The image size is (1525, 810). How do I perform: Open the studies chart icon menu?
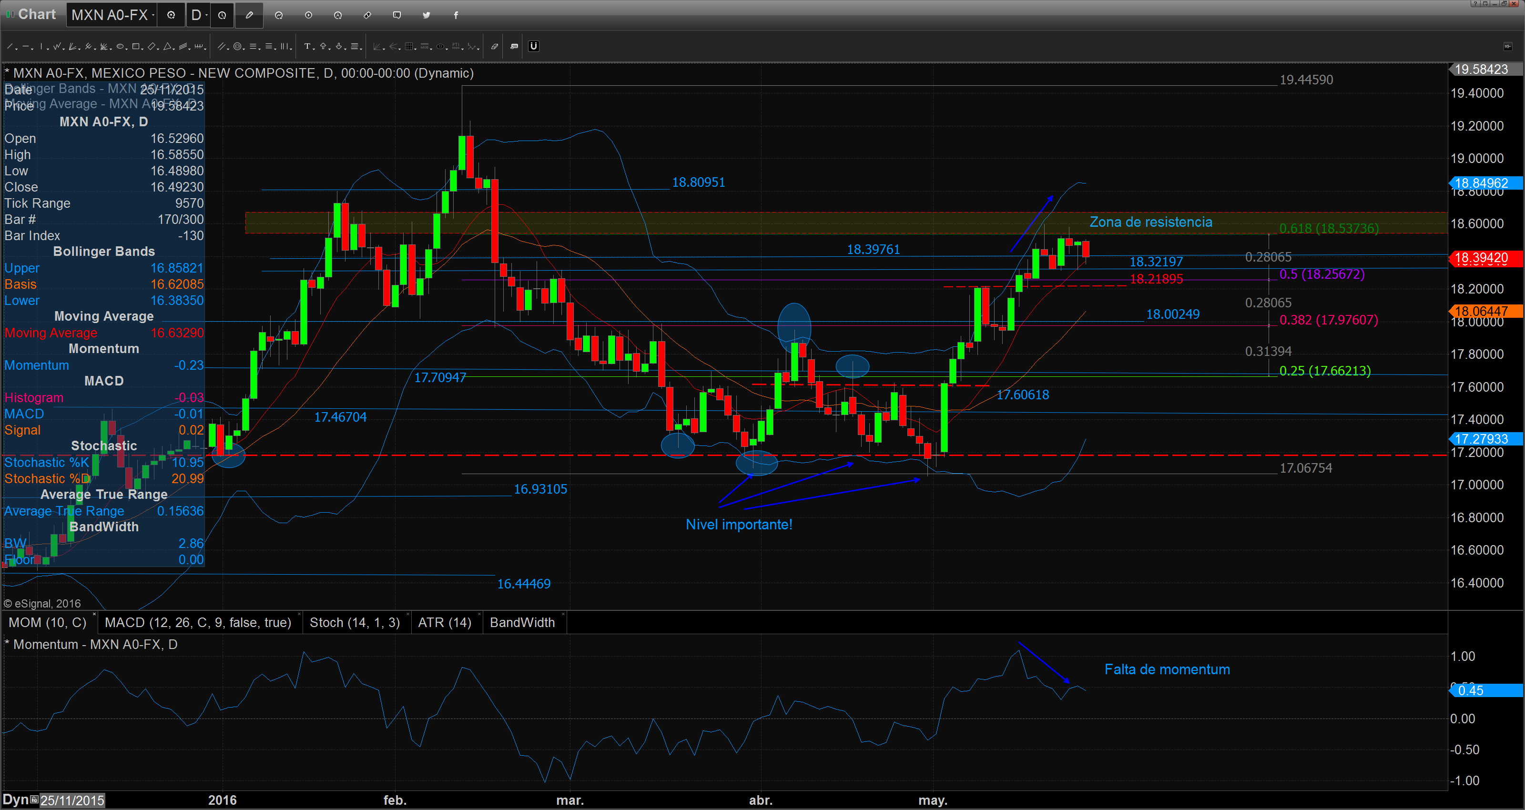279,15
